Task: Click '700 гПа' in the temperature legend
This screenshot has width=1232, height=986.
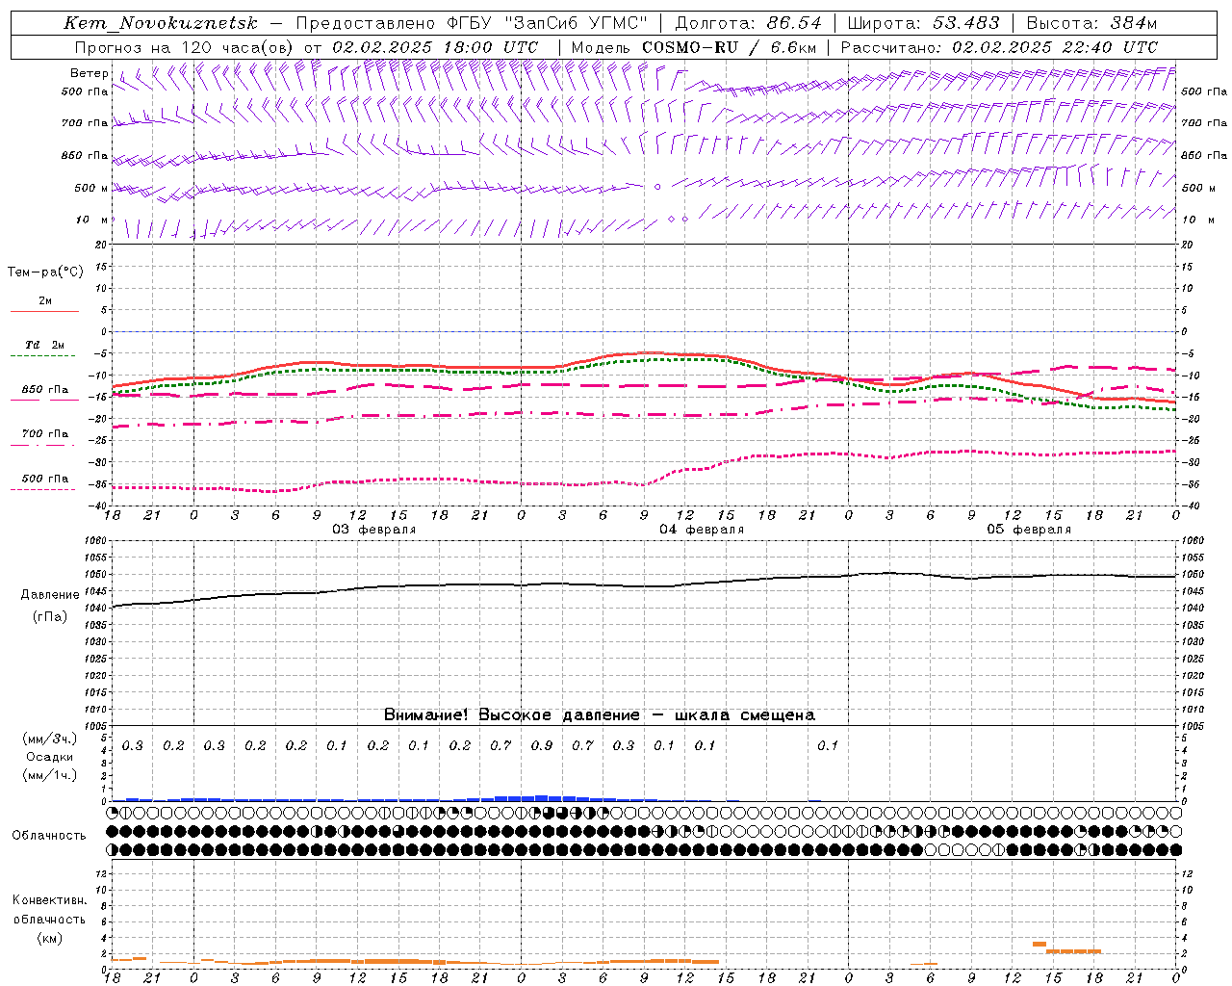Action: (45, 434)
